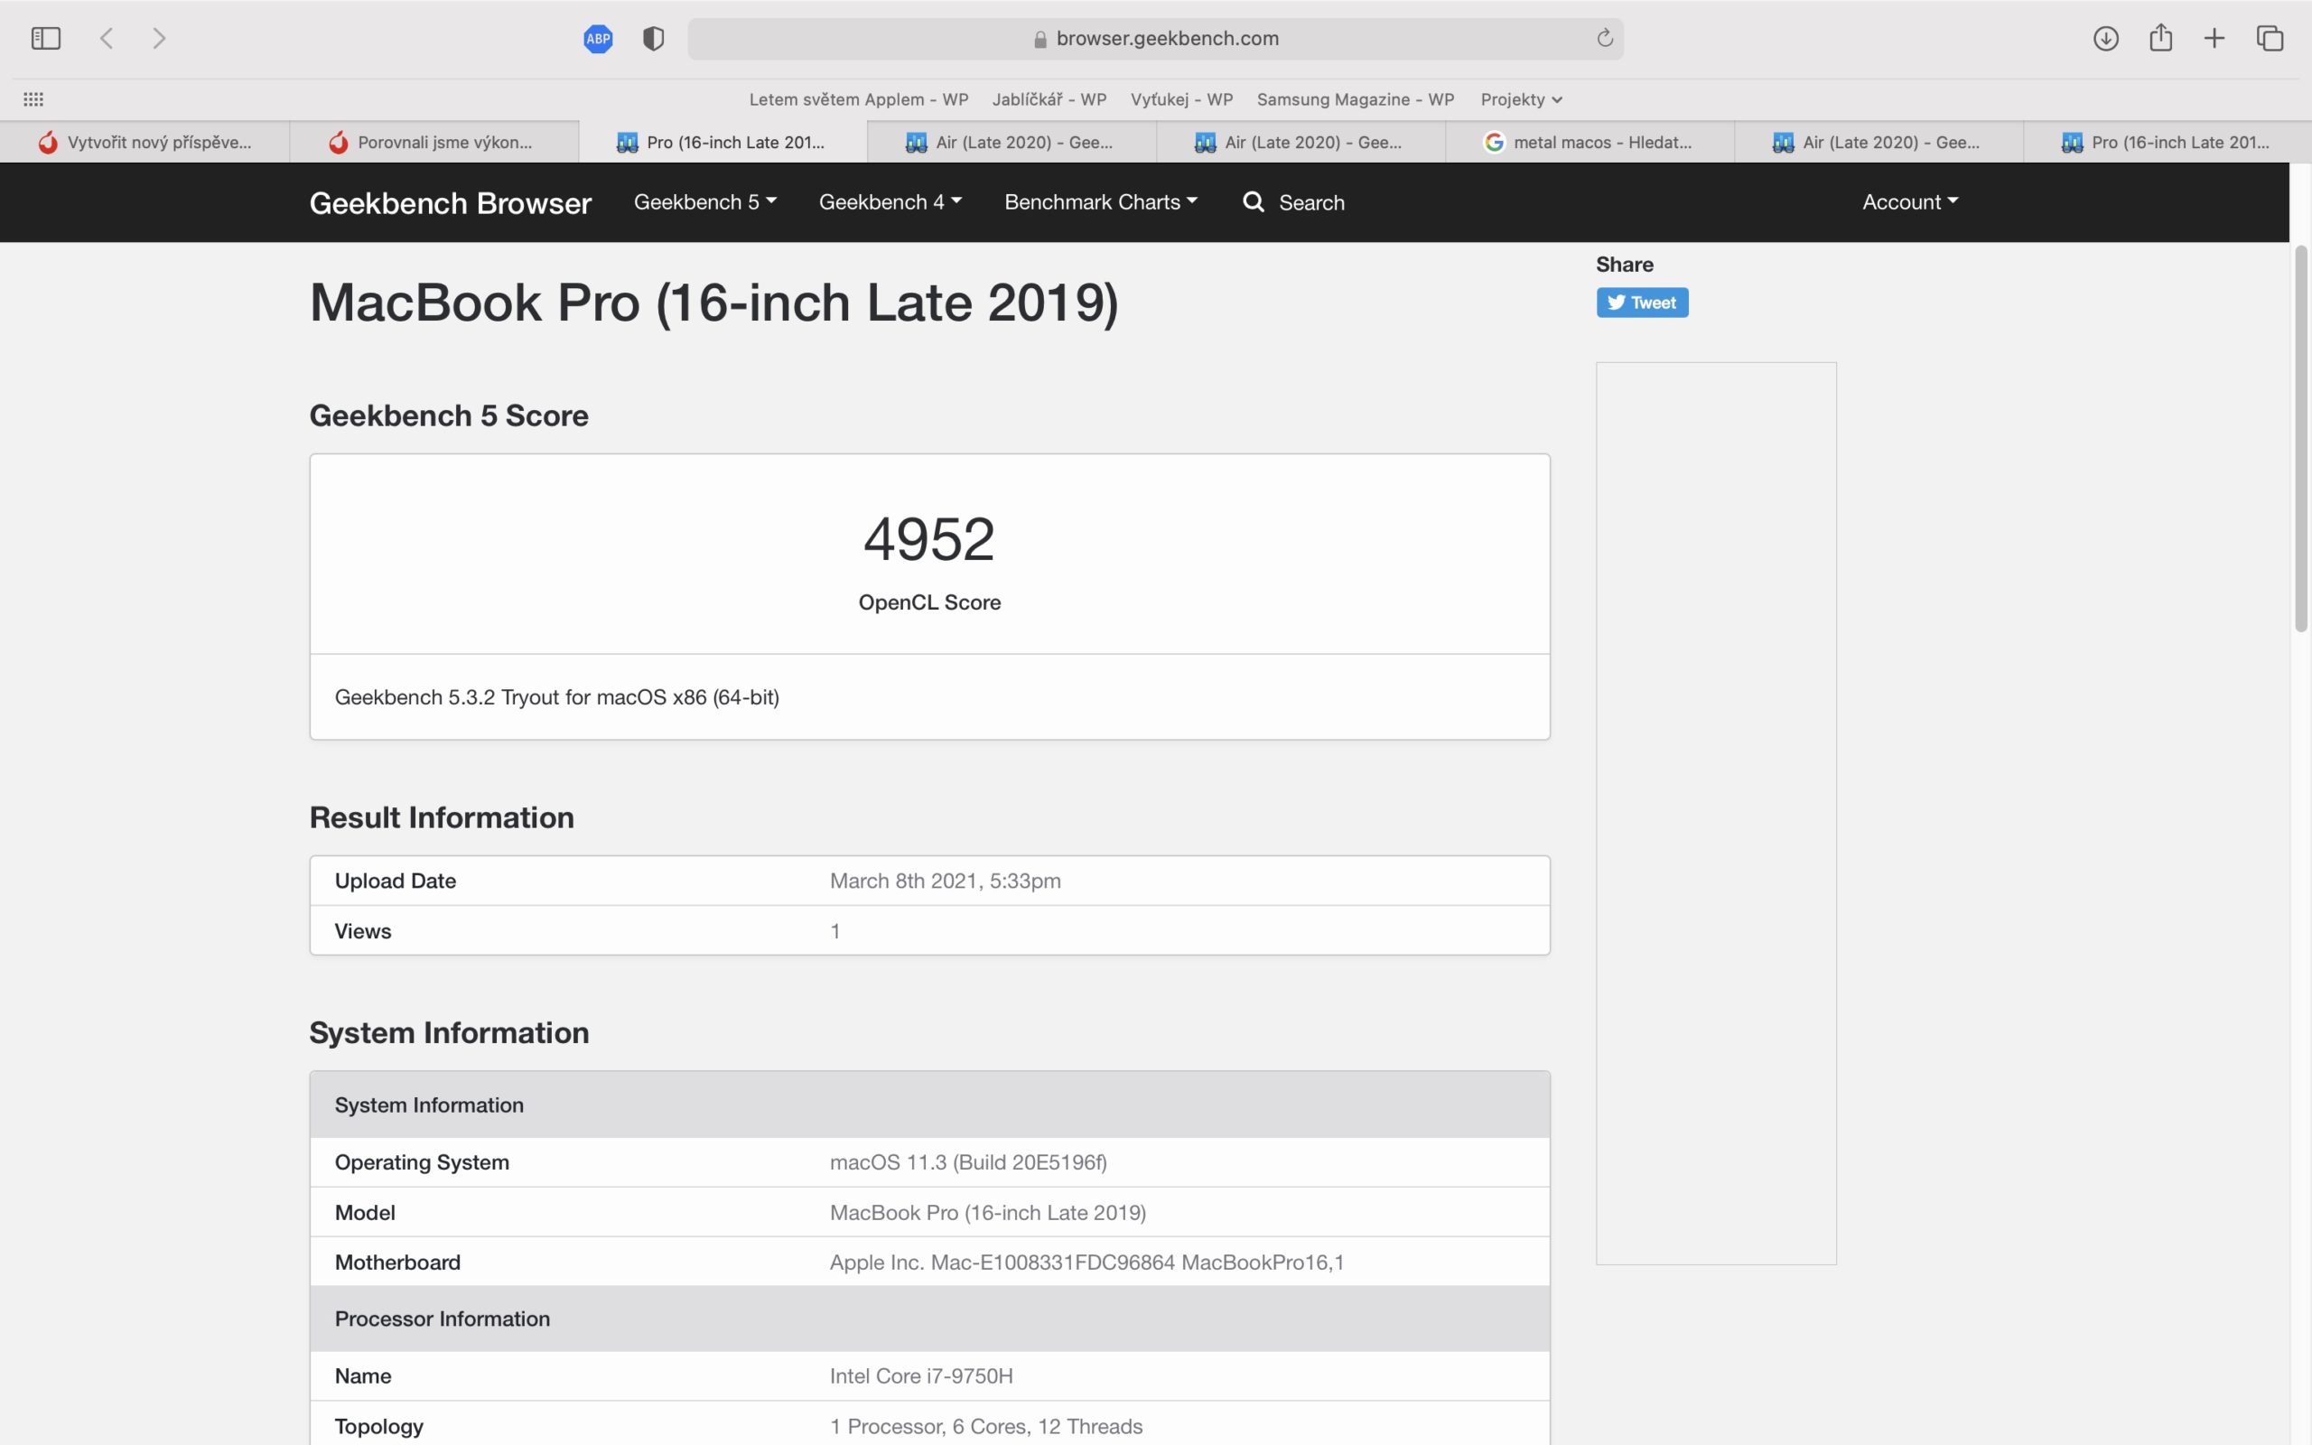Click the Intel Core i7-9750H value
Image resolution: width=2312 pixels, height=1445 pixels.
point(921,1375)
